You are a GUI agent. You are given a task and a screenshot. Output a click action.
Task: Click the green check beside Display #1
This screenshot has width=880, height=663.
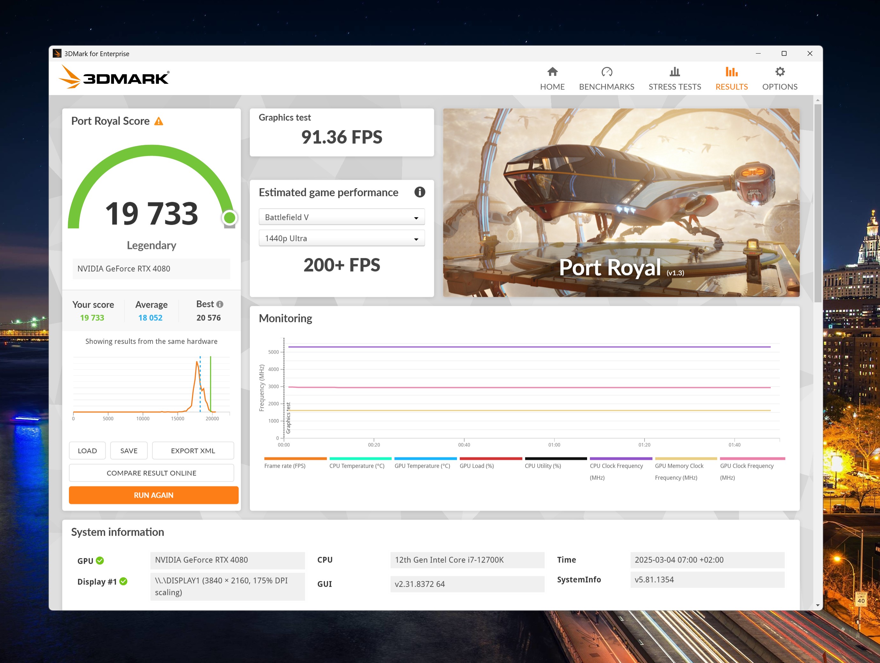pos(123,581)
